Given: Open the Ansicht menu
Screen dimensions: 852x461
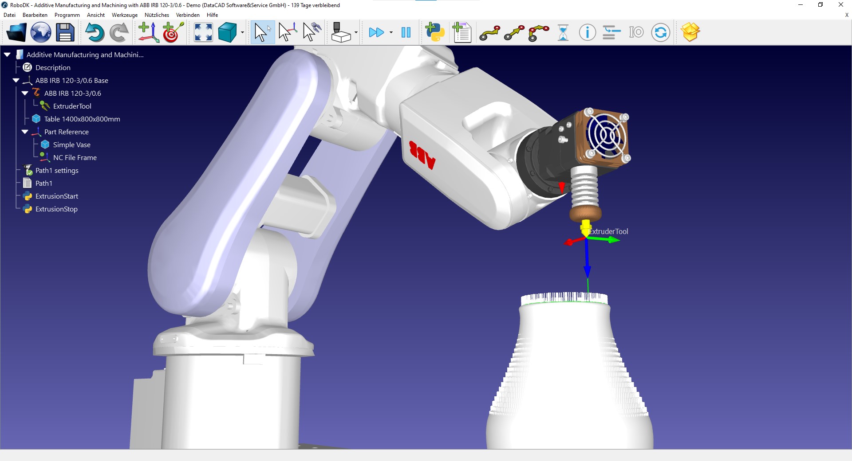Looking at the screenshot, I should (x=96, y=15).
